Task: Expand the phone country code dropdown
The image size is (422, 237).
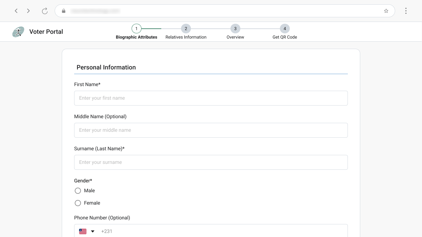Action: 93,231
